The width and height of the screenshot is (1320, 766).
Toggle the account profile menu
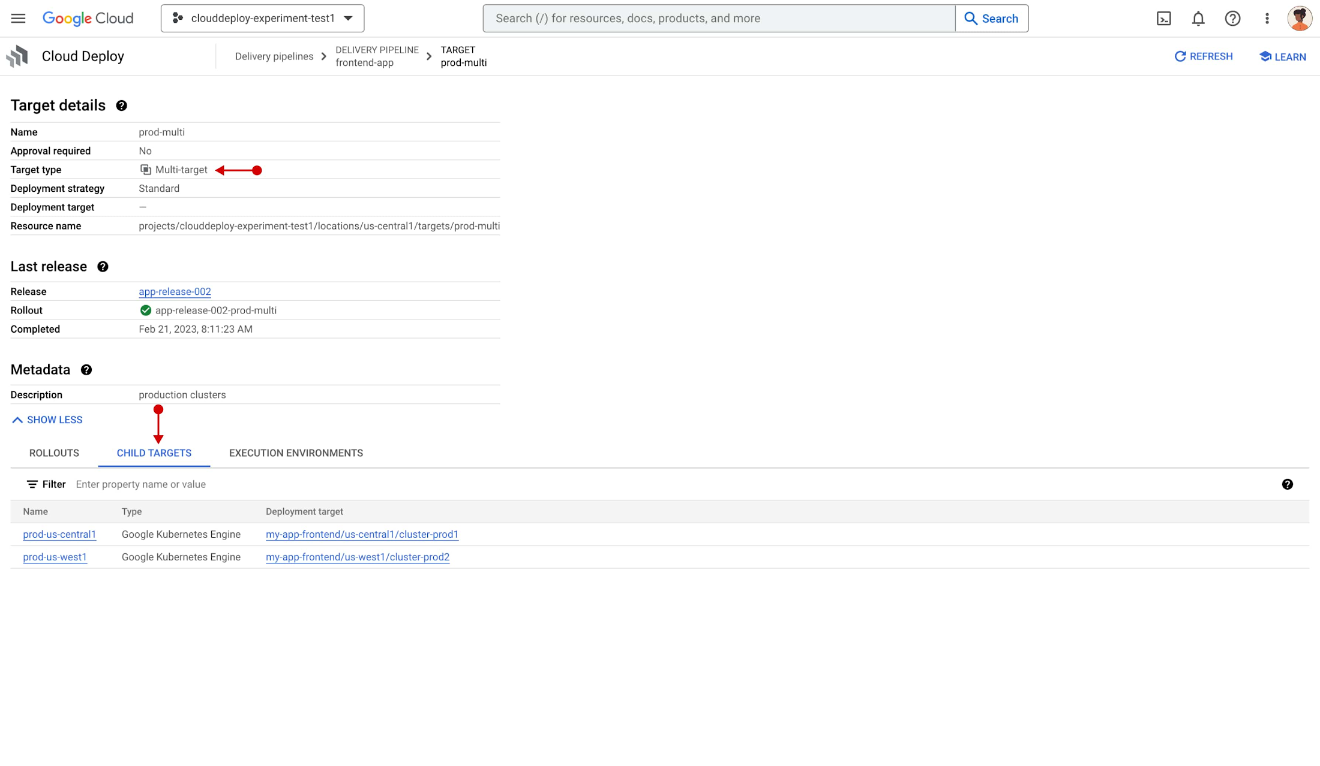tap(1301, 18)
